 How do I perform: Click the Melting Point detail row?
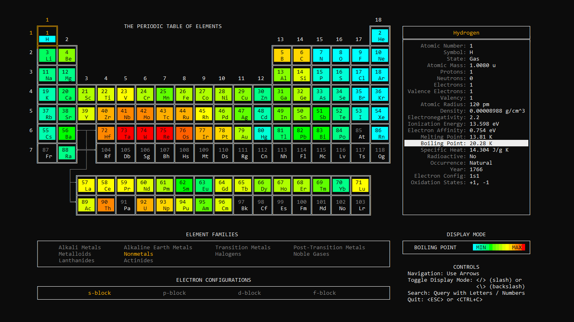[466, 137]
